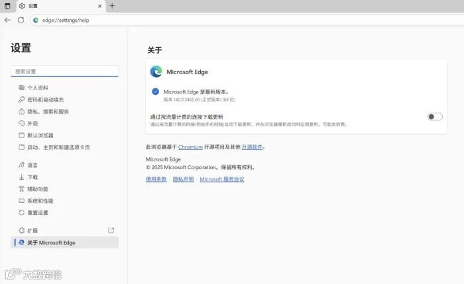This screenshot has height=284, width=464.
Task: Toggle 通过按流量计费的连接下载更新 switch
Action: click(435, 117)
